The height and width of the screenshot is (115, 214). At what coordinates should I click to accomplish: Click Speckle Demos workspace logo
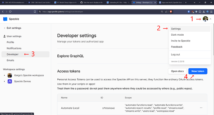[10, 81]
